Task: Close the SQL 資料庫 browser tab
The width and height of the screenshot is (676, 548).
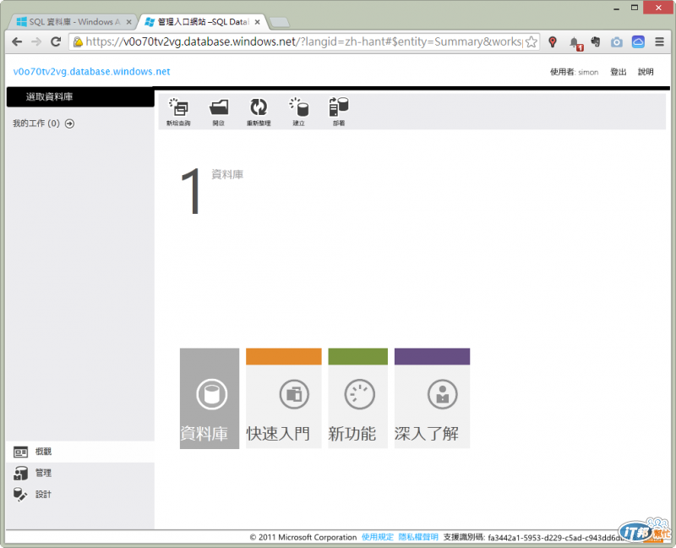Action: point(128,22)
